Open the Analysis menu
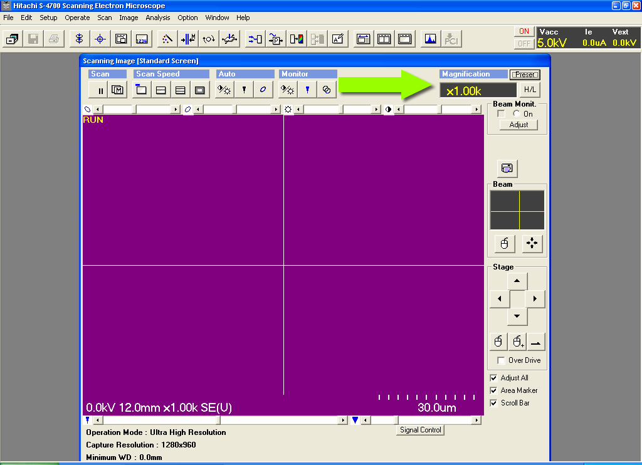Screen dimensions: 642x465 click(x=157, y=18)
